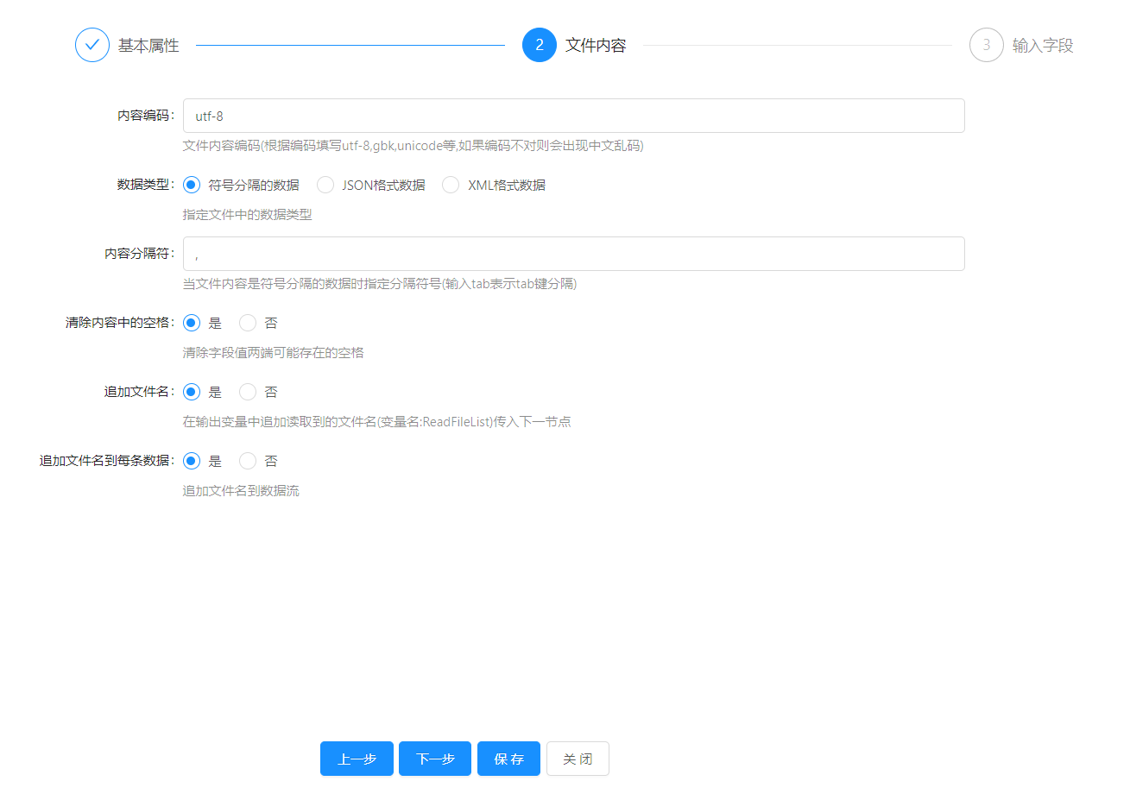1130x800 pixels.
Task: Select 否 for 追加文件名到每条数据
Action: point(248,461)
